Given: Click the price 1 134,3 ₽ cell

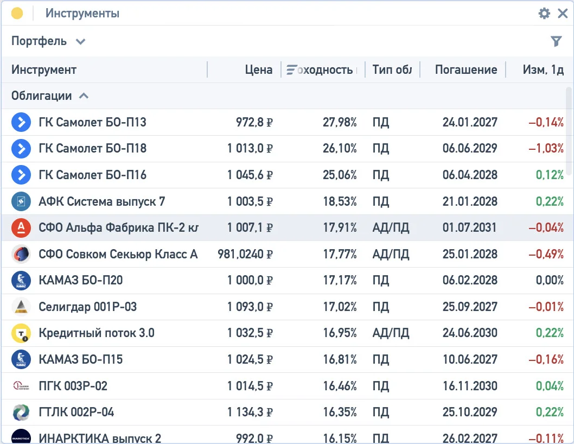Looking at the screenshot, I should (250, 412).
